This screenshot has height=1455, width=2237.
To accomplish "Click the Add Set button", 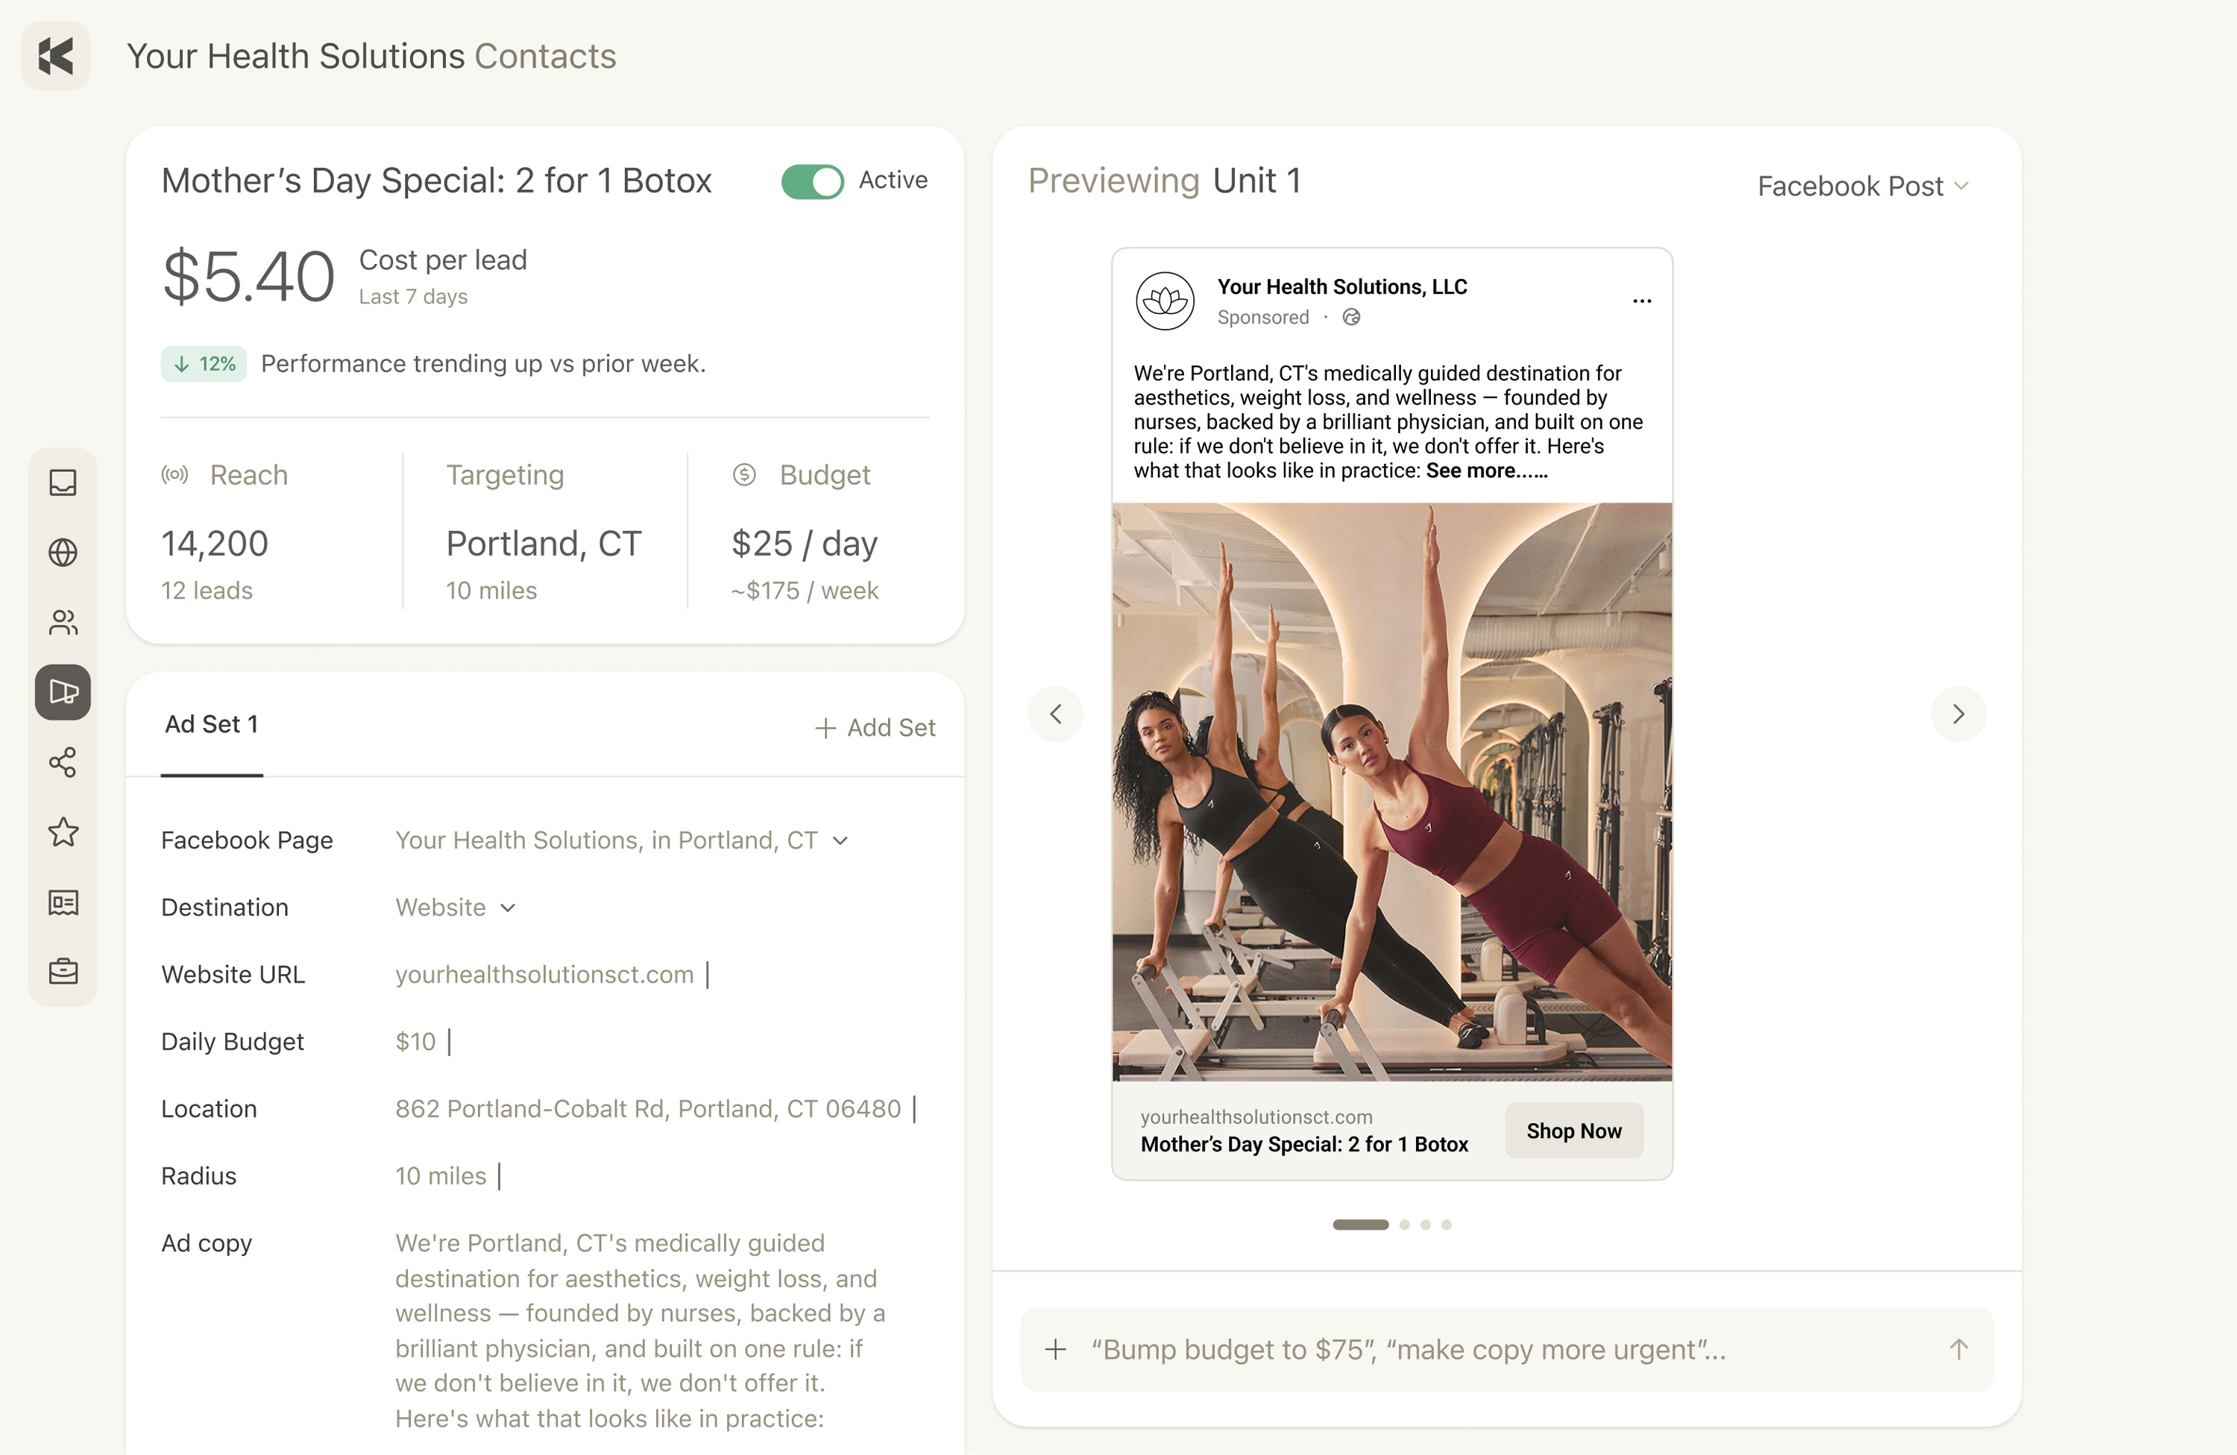I will (x=874, y=728).
